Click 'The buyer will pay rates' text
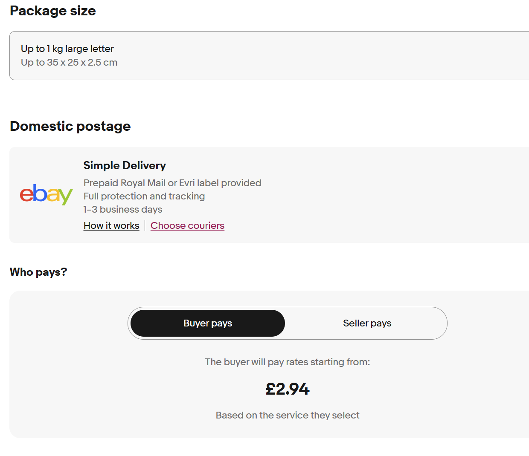The height and width of the screenshot is (456, 529). point(288,362)
